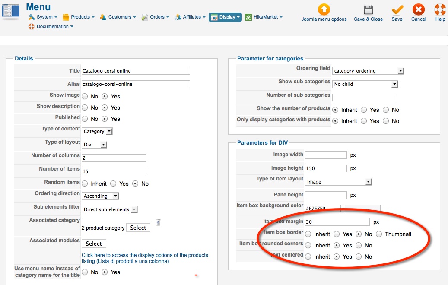Set Show image to No
Viewport: 448px width, 285px height.
(x=85, y=96)
